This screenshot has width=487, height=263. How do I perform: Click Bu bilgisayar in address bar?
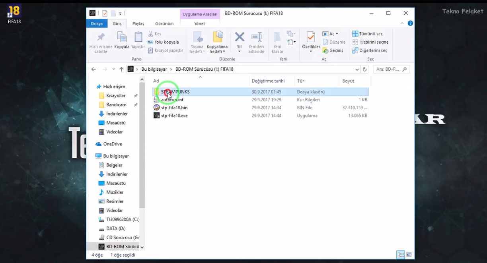click(154, 69)
